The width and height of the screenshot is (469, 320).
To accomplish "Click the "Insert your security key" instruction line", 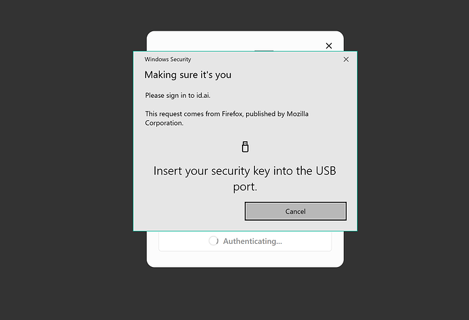I will click(245, 171).
